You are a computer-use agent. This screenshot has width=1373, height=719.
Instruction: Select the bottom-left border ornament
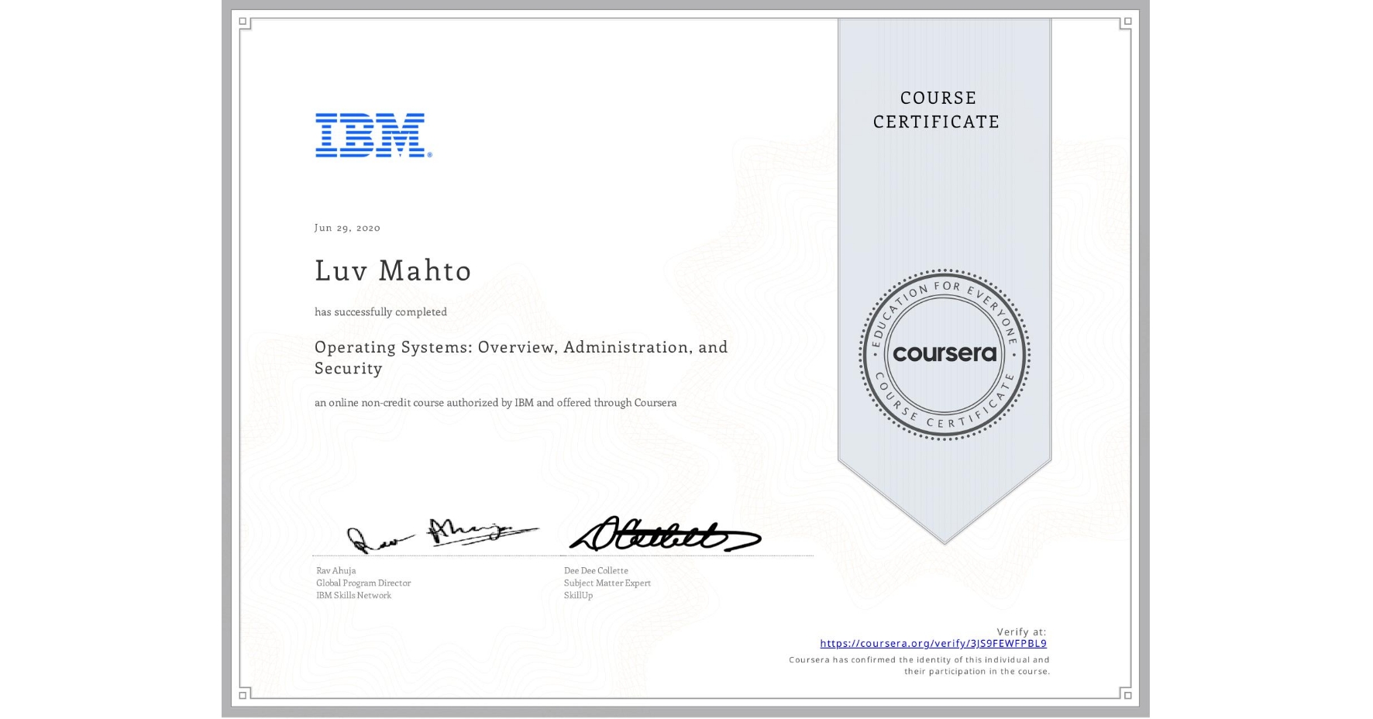coord(243,696)
